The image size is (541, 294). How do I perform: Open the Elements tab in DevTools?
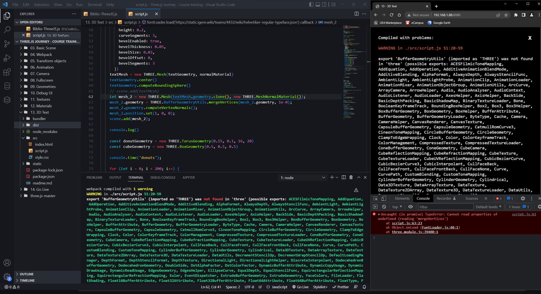pyautogui.click(x=402, y=198)
